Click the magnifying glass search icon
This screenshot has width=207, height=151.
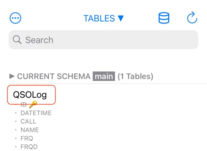coord(17,40)
